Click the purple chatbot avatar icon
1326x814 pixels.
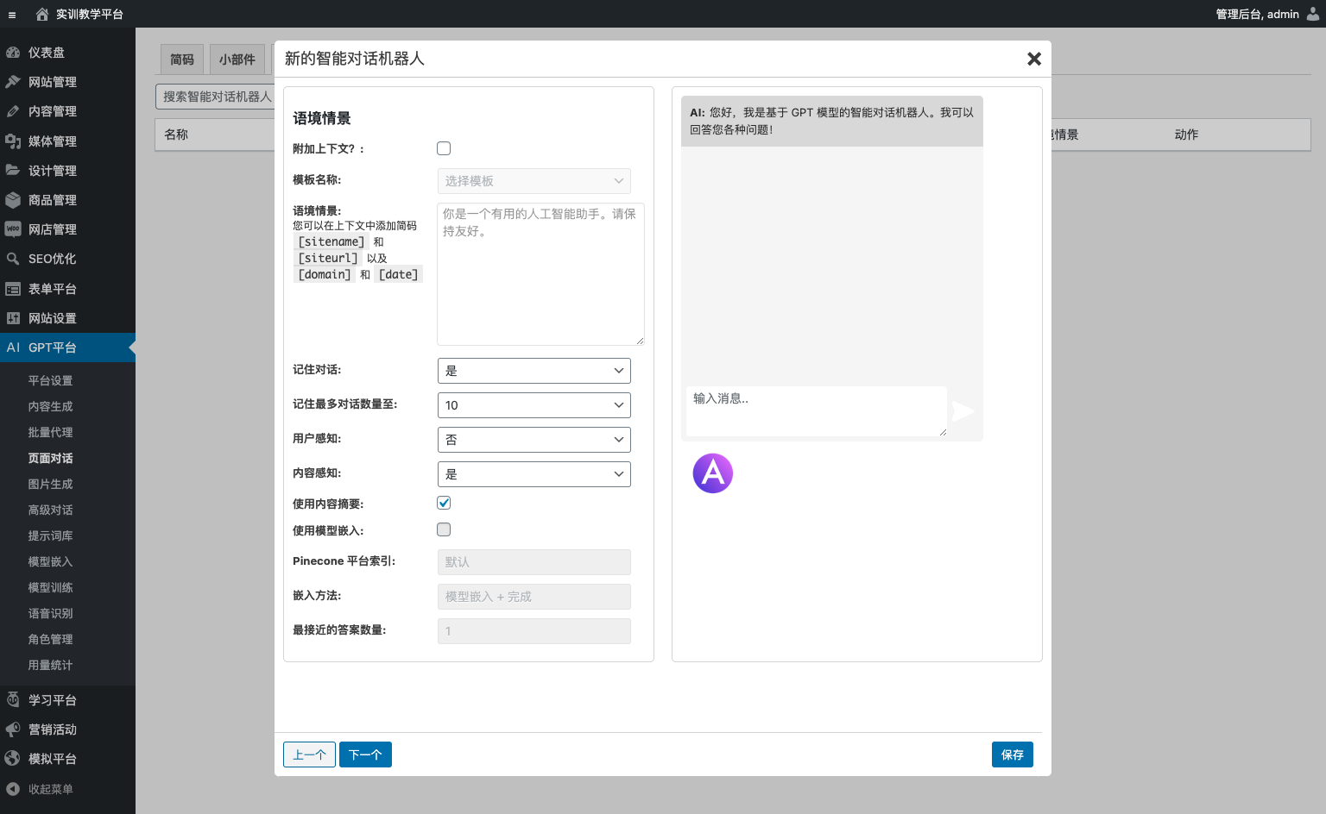(713, 473)
